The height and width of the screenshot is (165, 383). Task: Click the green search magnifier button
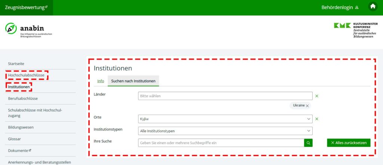308,143
